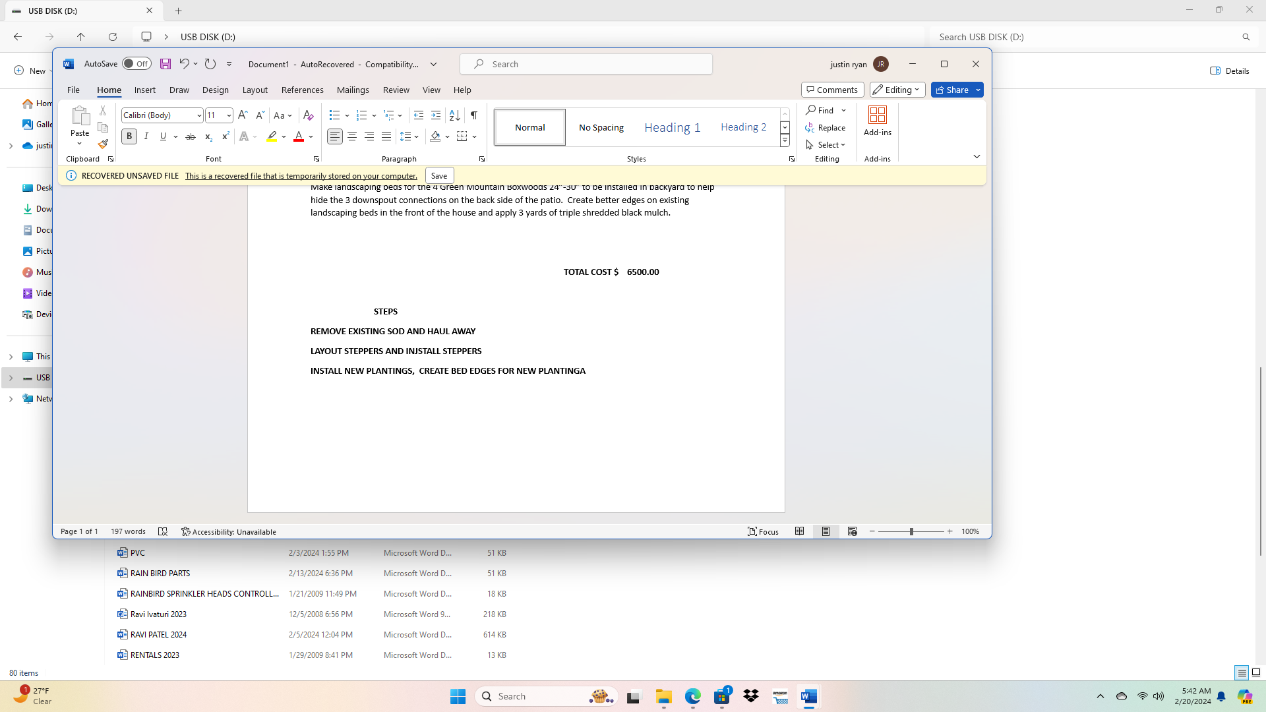This screenshot has width=1266, height=712.
Task: Expand the Styles gallery more arrow
Action: 785,140
